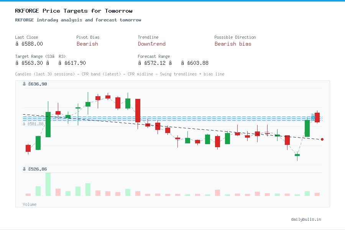
Task: Click the chart bottom price label 526.86
Action: tap(35, 169)
